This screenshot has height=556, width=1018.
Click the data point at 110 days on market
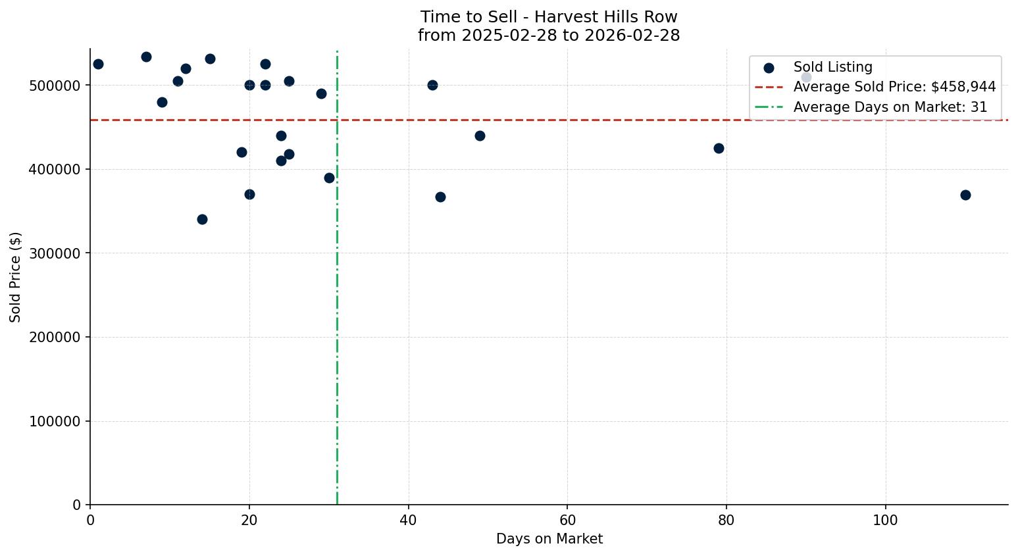tap(965, 195)
